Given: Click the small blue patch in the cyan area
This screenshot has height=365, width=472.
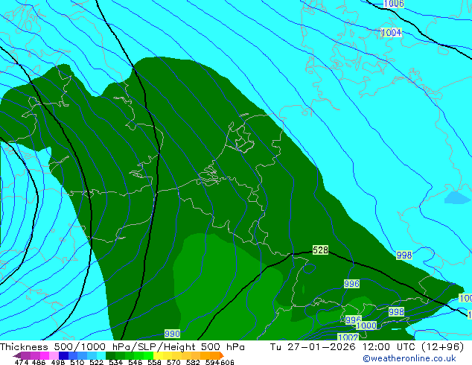Looking at the screenshot, I should tap(456, 197).
